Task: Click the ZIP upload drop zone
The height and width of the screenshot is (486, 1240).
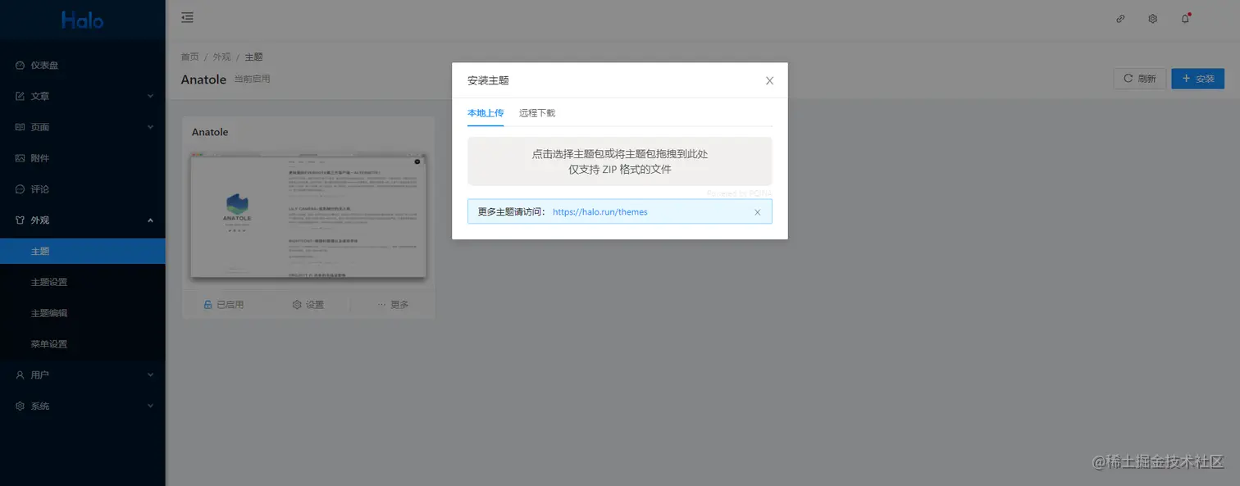Action: tap(620, 161)
